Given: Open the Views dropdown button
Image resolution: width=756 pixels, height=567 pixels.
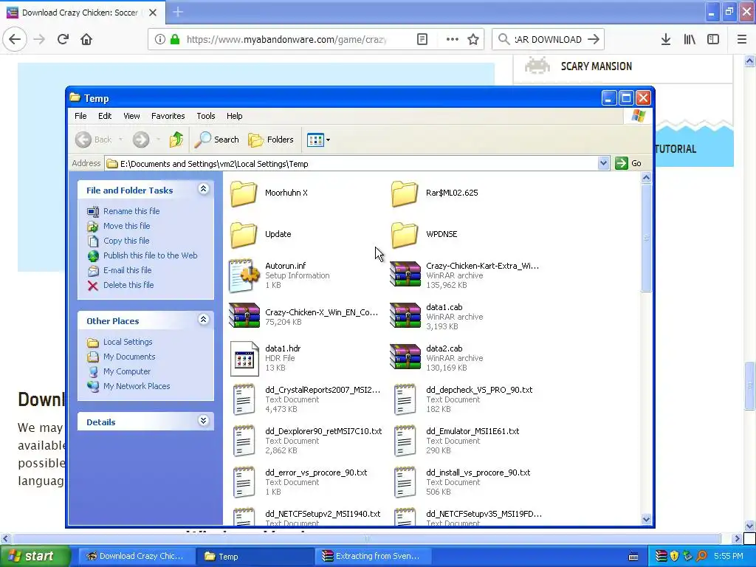Looking at the screenshot, I should tap(319, 140).
